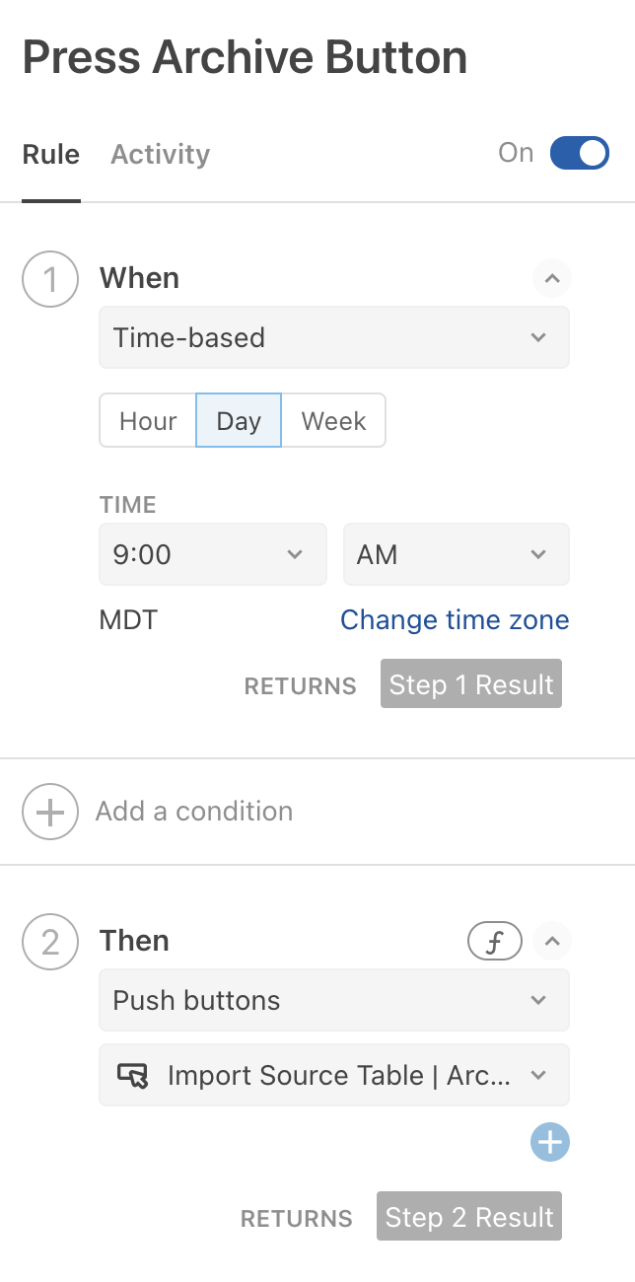
Task: Open the Time-based trigger dropdown
Action: coord(334,337)
